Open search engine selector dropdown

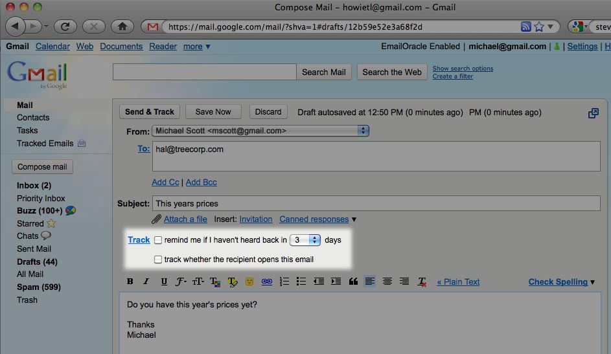579,27
